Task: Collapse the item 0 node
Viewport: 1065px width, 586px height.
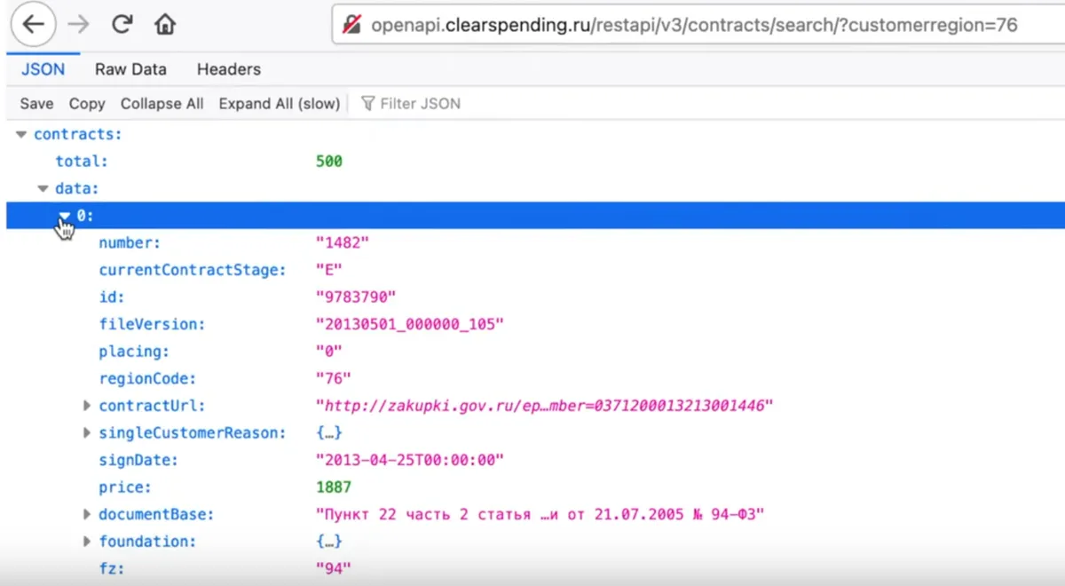Action: 64,216
